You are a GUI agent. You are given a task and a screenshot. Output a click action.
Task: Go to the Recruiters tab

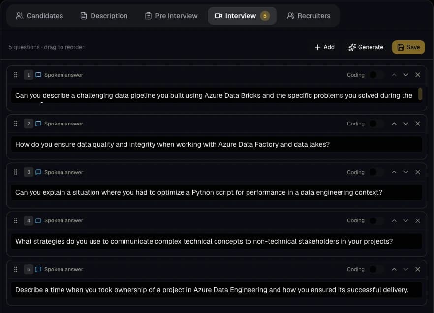[x=309, y=16]
